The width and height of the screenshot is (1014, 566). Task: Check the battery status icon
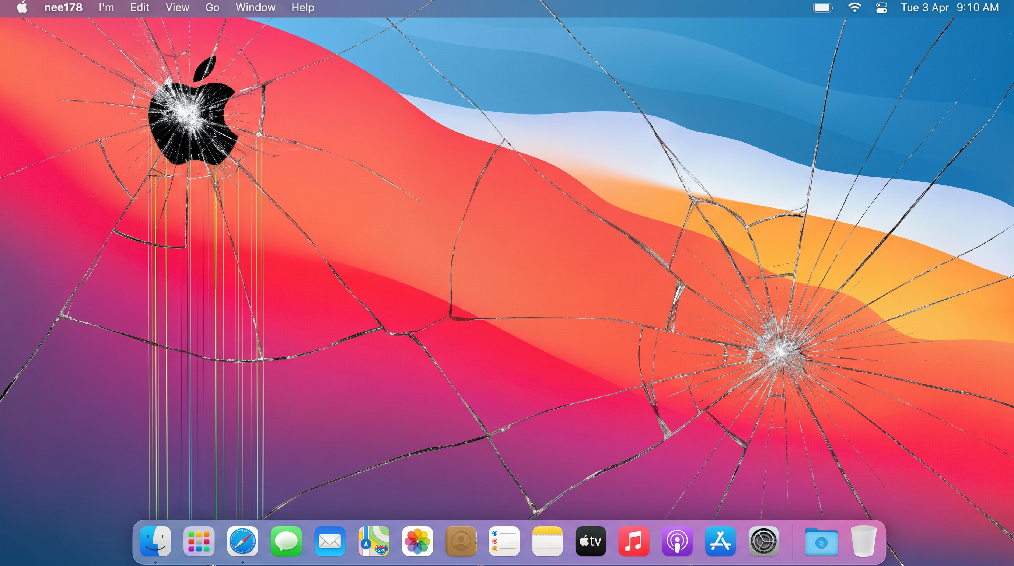pyautogui.click(x=823, y=7)
